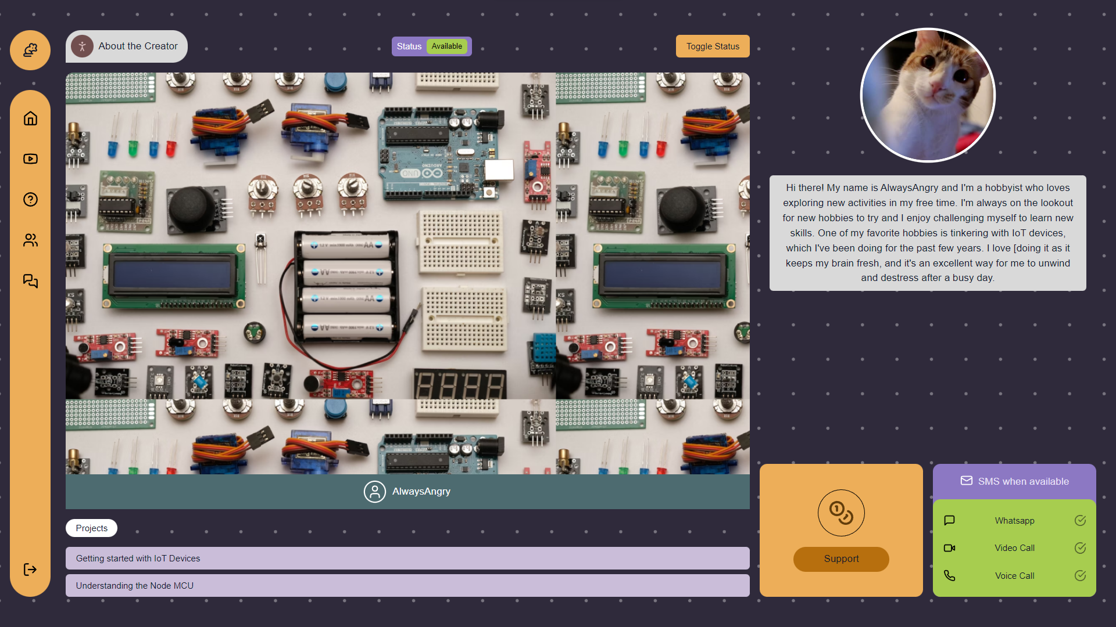
Task: Select the Projects tab label
Action: (91, 528)
